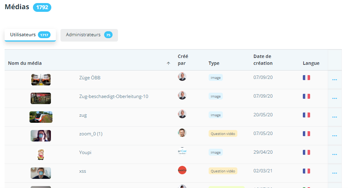Image resolution: width=348 pixels, height=188 pixels.
Task: Open three-dot menu for Züge ÖBB row
Action: tap(334, 80)
